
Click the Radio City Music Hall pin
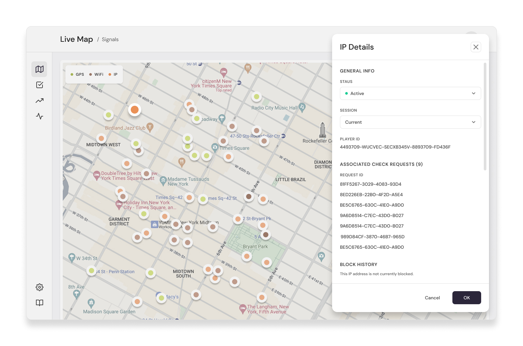point(302,107)
